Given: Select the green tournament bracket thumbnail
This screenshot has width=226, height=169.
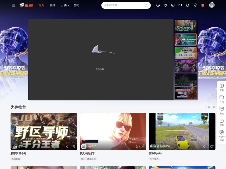Looking at the screenshot, I should coord(186,53).
